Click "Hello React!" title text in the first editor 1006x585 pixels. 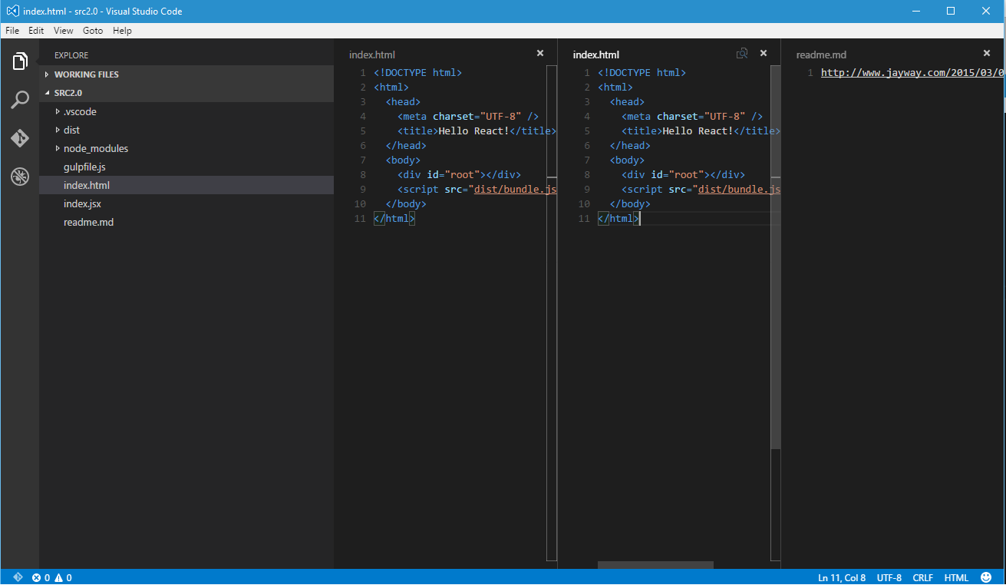(x=473, y=131)
